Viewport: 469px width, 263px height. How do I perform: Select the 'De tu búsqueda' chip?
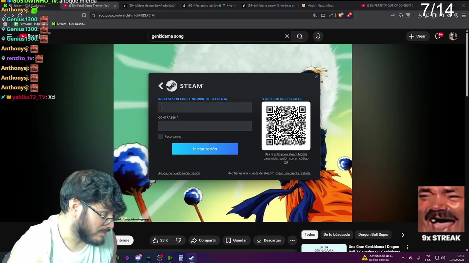(336, 235)
